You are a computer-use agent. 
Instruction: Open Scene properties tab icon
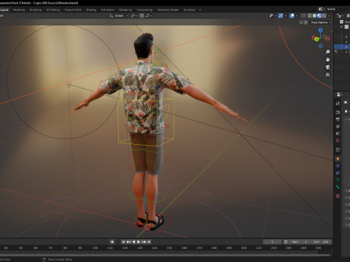point(338,133)
